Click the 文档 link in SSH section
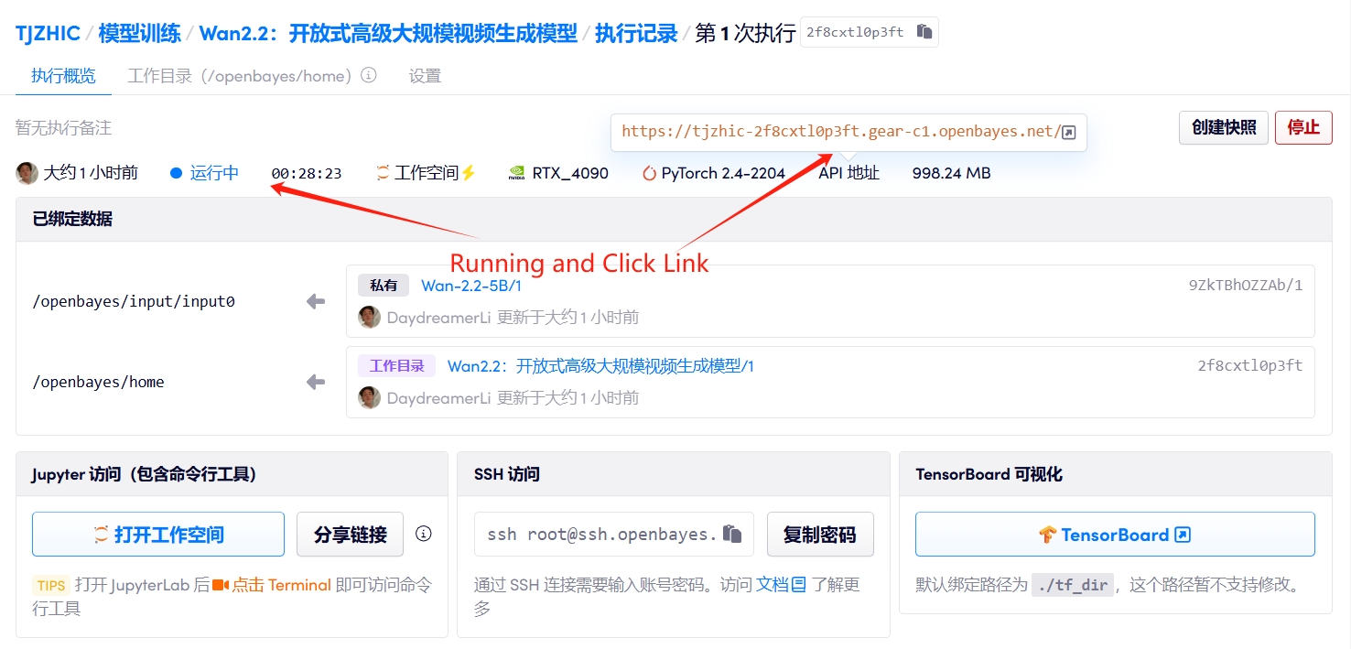 point(772,584)
